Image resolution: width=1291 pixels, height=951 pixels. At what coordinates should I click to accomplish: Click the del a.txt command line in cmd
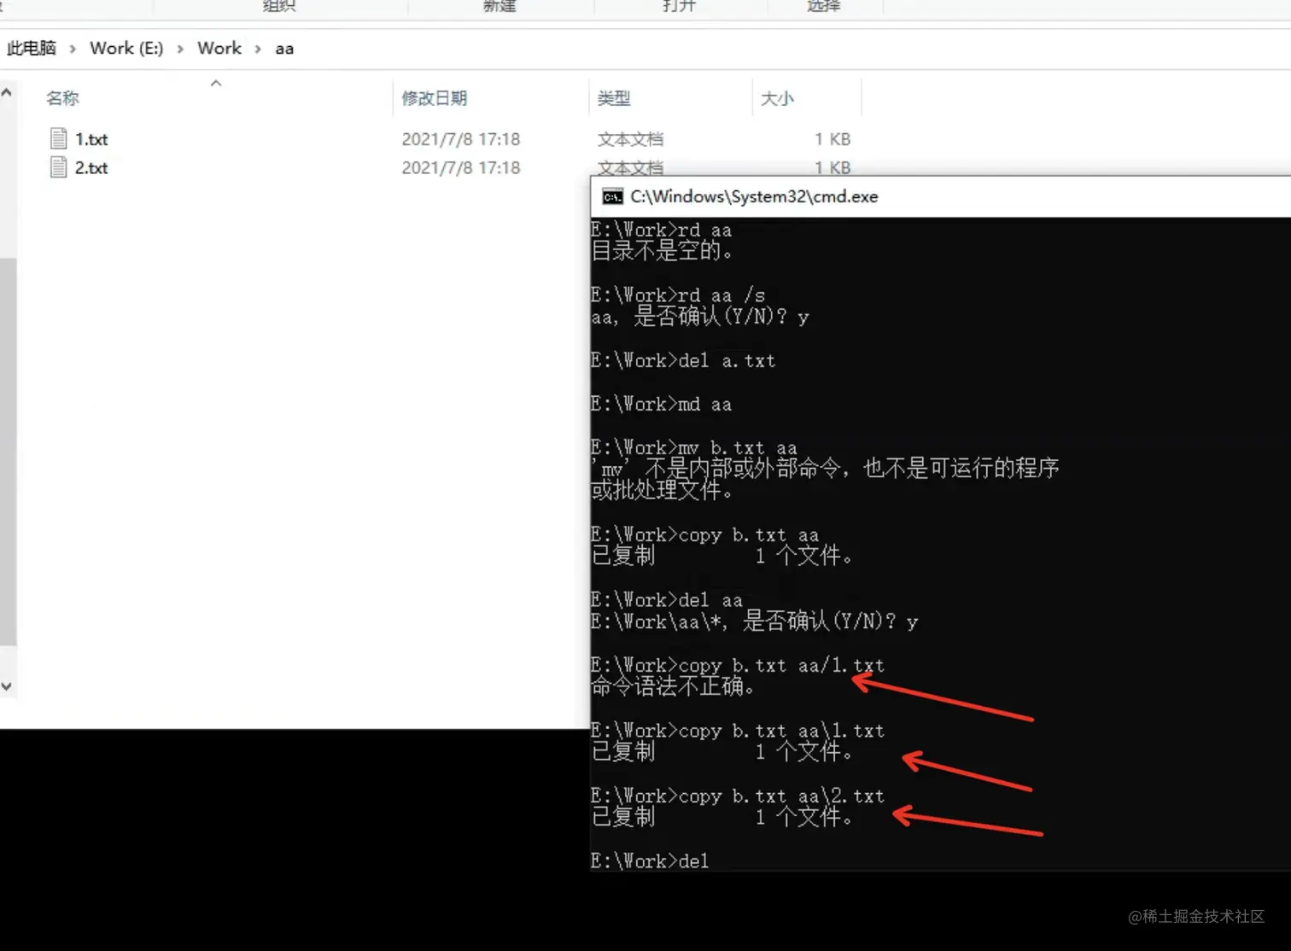(683, 361)
